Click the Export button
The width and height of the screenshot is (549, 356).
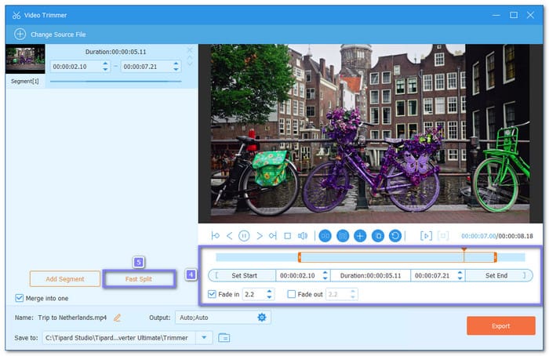pyautogui.click(x=500, y=325)
